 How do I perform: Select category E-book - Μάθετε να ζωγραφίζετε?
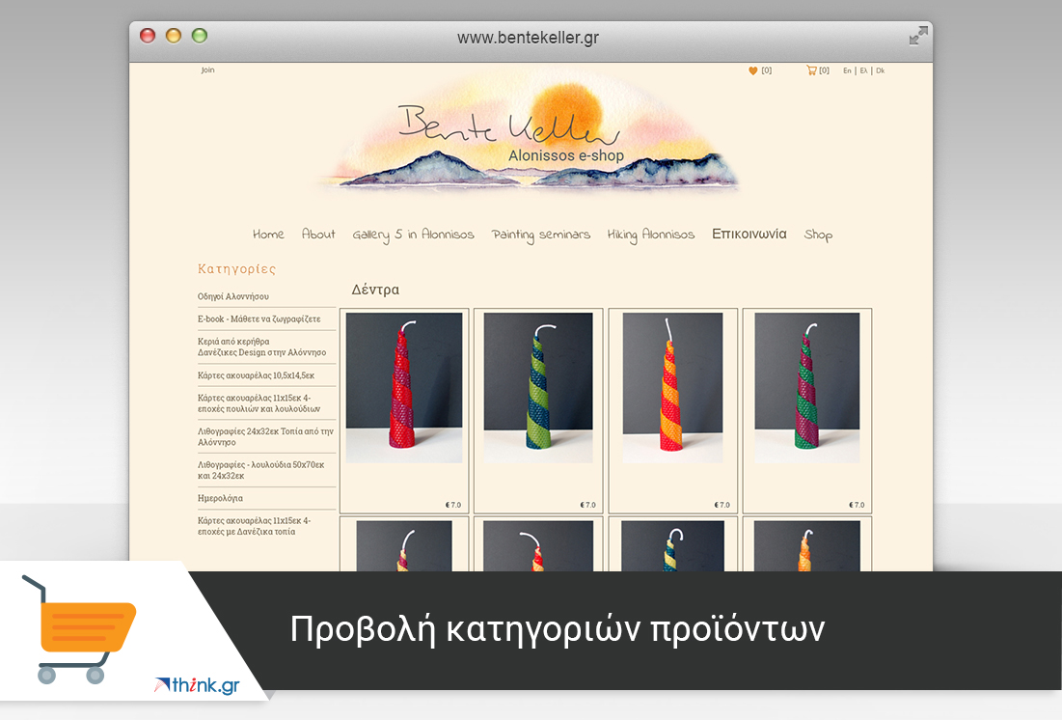[259, 318]
